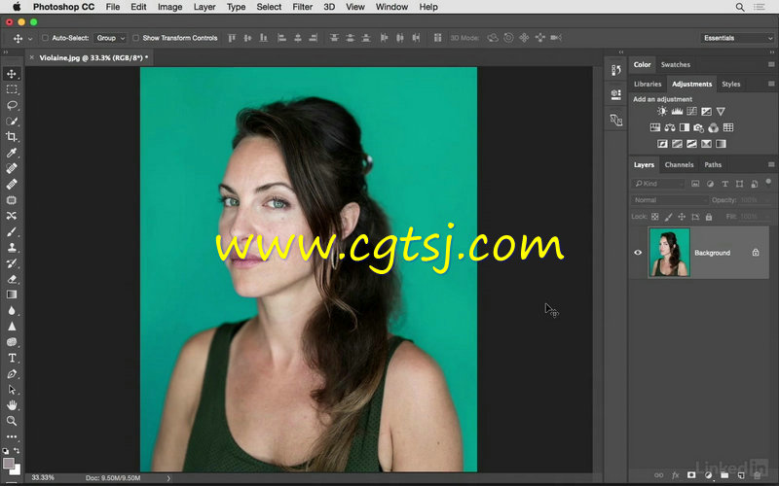Screen dimensions: 779x486
Task: Select the Blur tool droplet icon
Action: tap(12, 310)
